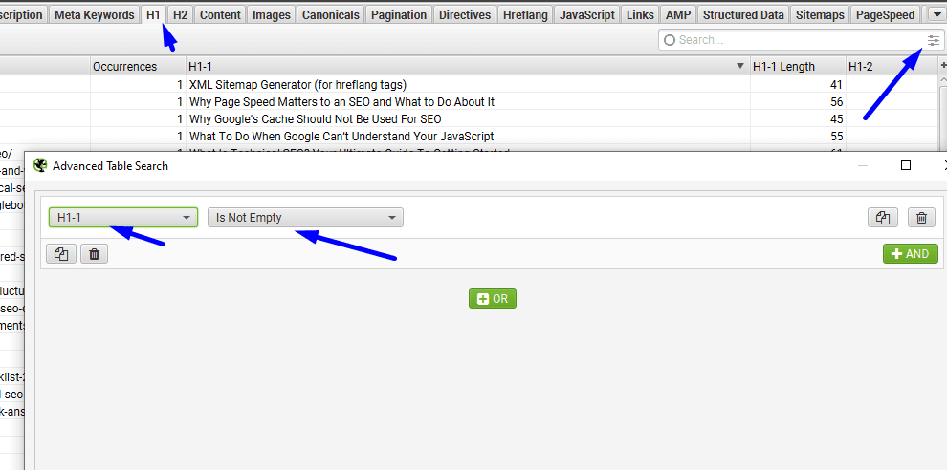
Task: Click group duplicate icon below H1-1 dropdown
Action: 61,254
